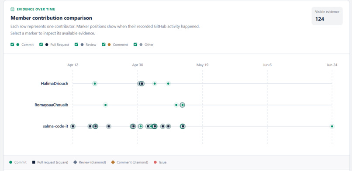This screenshot has height=171, width=352.
Task: Click the green Commit dot in bottom legend
Action: tap(10, 162)
